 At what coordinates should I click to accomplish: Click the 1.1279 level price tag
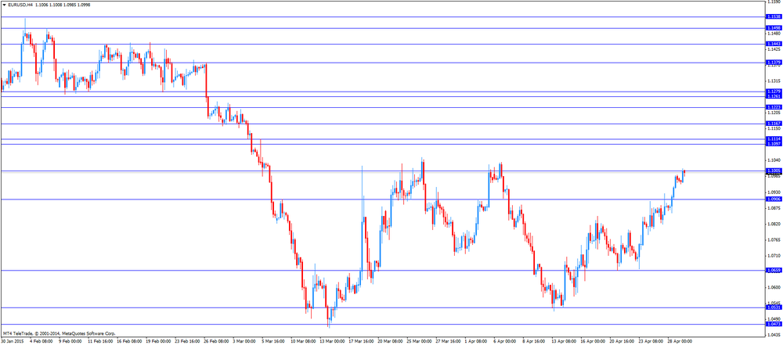point(773,92)
